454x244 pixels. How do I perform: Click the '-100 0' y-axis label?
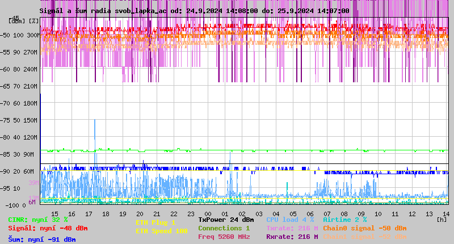(x=16, y=205)
